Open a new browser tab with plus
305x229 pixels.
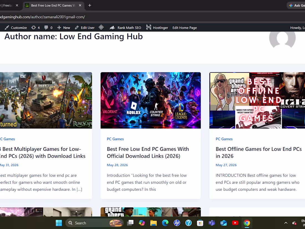coord(90,6)
